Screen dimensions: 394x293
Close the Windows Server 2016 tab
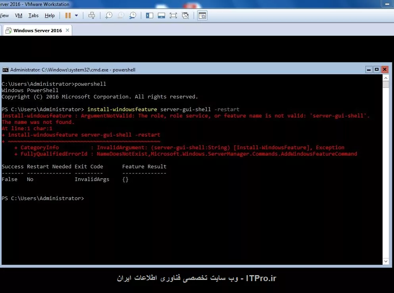pos(67,30)
